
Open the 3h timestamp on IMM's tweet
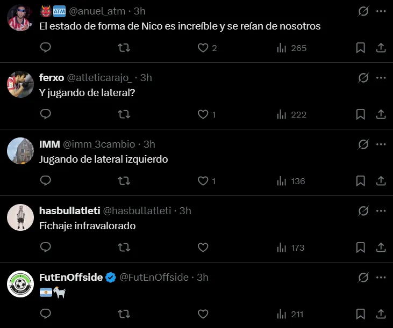point(149,144)
